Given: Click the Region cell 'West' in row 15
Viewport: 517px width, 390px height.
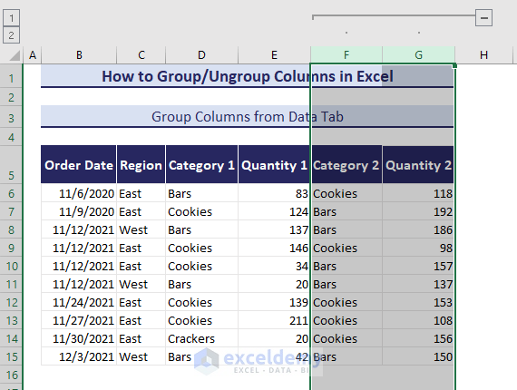Looking at the screenshot, I should pyautogui.click(x=141, y=356).
